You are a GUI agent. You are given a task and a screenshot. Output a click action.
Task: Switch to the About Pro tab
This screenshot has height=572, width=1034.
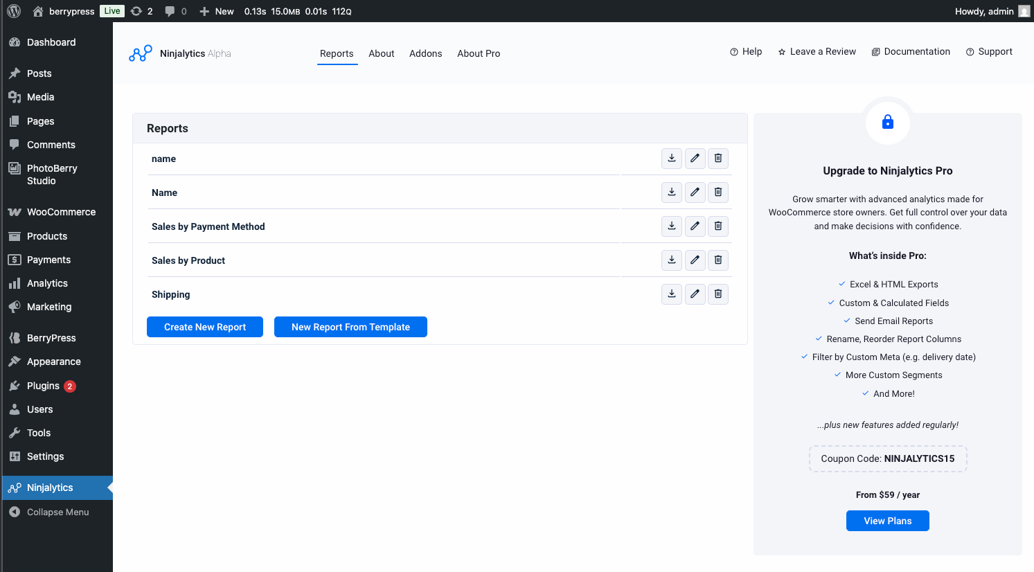pyautogui.click(x=479, y=53)
